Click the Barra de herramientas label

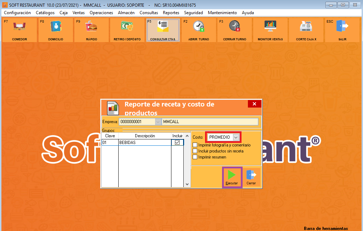click(326, 229)
